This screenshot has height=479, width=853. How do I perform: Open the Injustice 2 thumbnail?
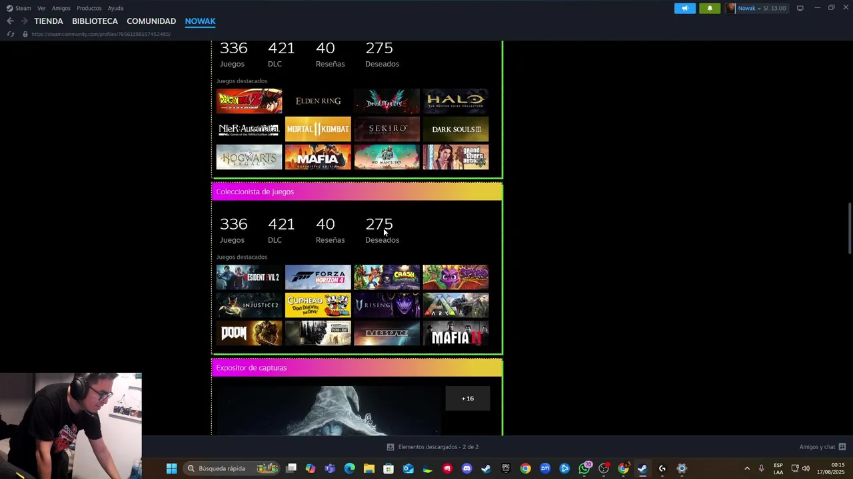[249, 305]
